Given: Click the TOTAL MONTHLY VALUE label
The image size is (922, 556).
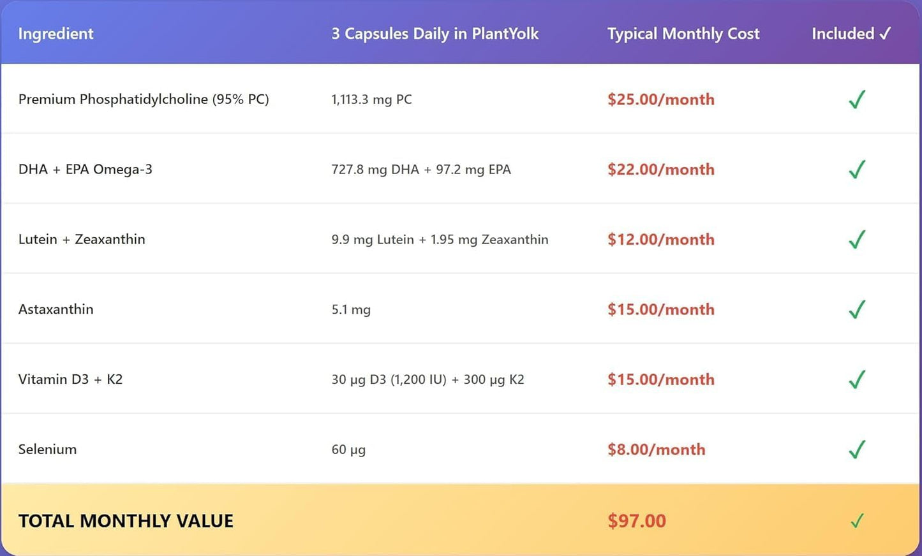Looking at the screenshot, I should point(126,521).
